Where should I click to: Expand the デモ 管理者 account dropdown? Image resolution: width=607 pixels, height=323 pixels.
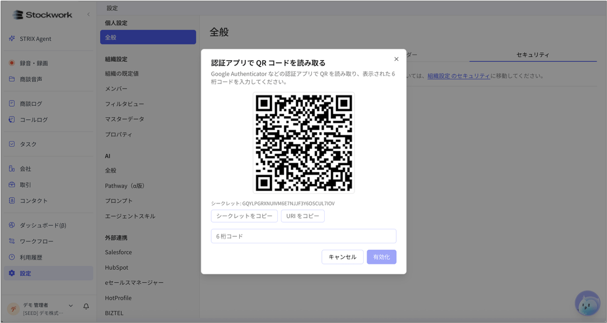click(x=71, y=306)
